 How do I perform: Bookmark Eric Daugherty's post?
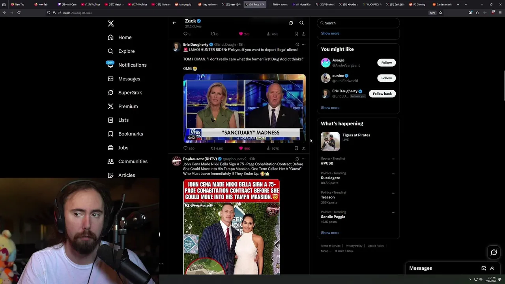296,148
